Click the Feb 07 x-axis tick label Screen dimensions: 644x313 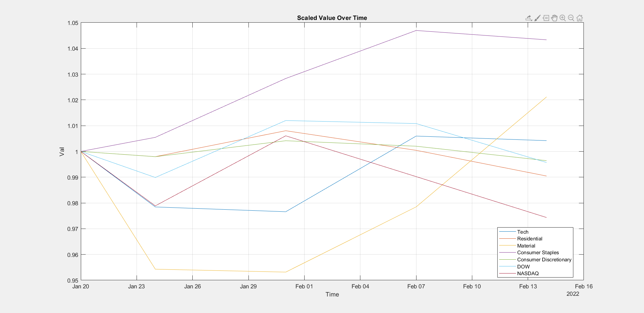(x=416, y=286)
